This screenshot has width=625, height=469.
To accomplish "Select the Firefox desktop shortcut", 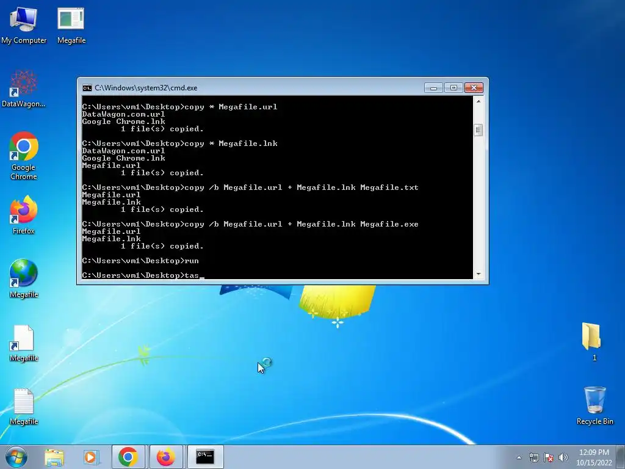I will [x=24, y=215].
